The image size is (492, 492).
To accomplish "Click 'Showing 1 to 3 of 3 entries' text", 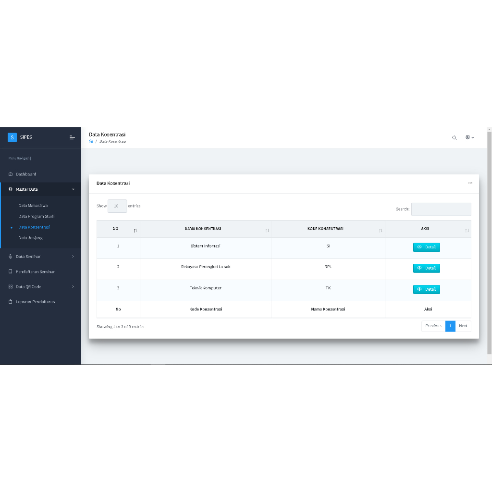I will [121, 327].
